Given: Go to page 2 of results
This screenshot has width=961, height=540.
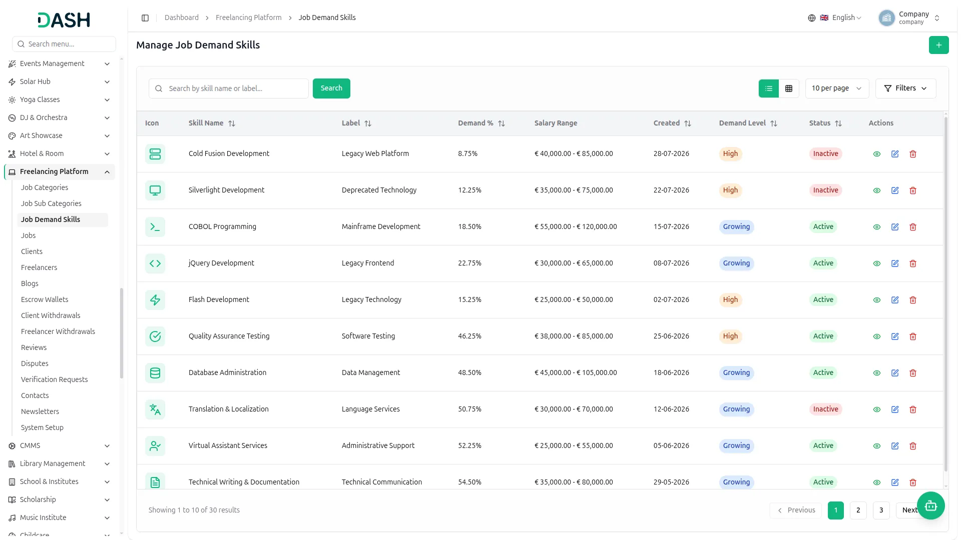Looking at the screenshot, I should pos(858,510).
